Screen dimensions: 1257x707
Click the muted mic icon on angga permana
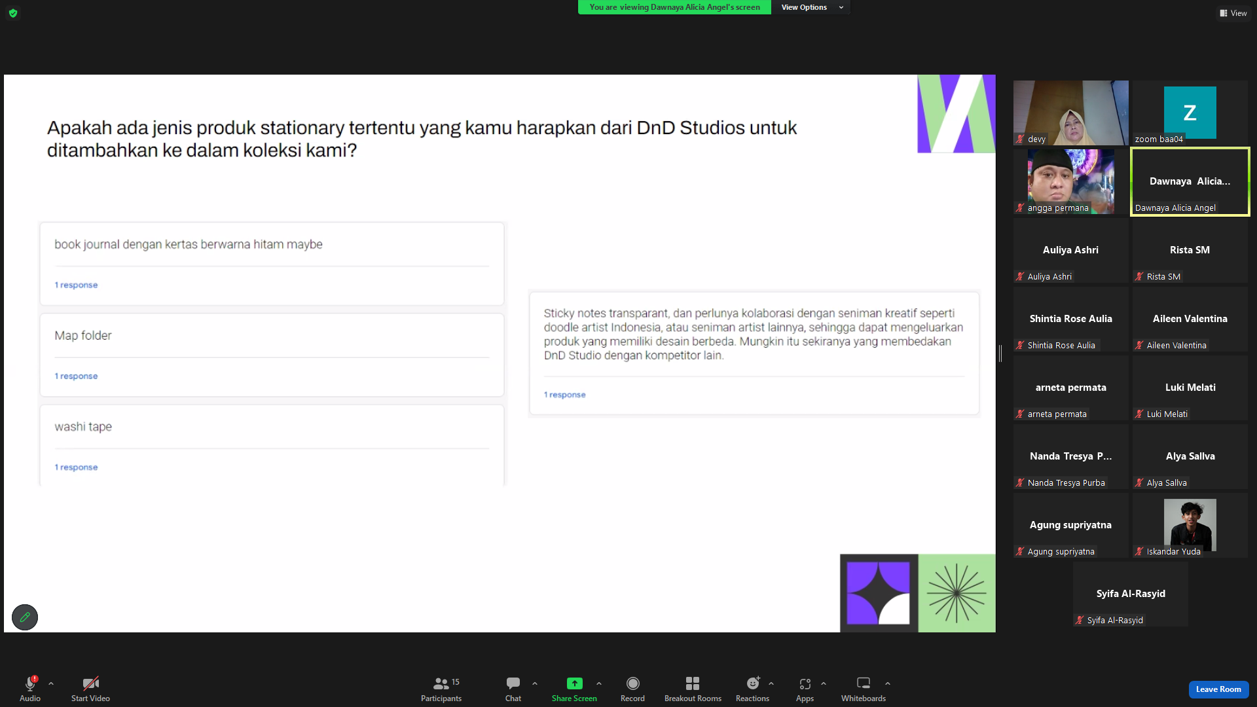[x=1020, y=208]
